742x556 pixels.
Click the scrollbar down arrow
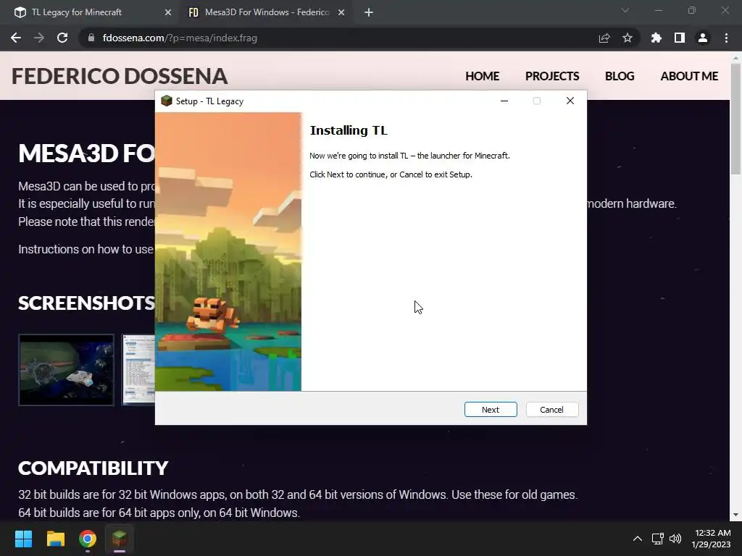pyautogui.click(x=735, y=515)
